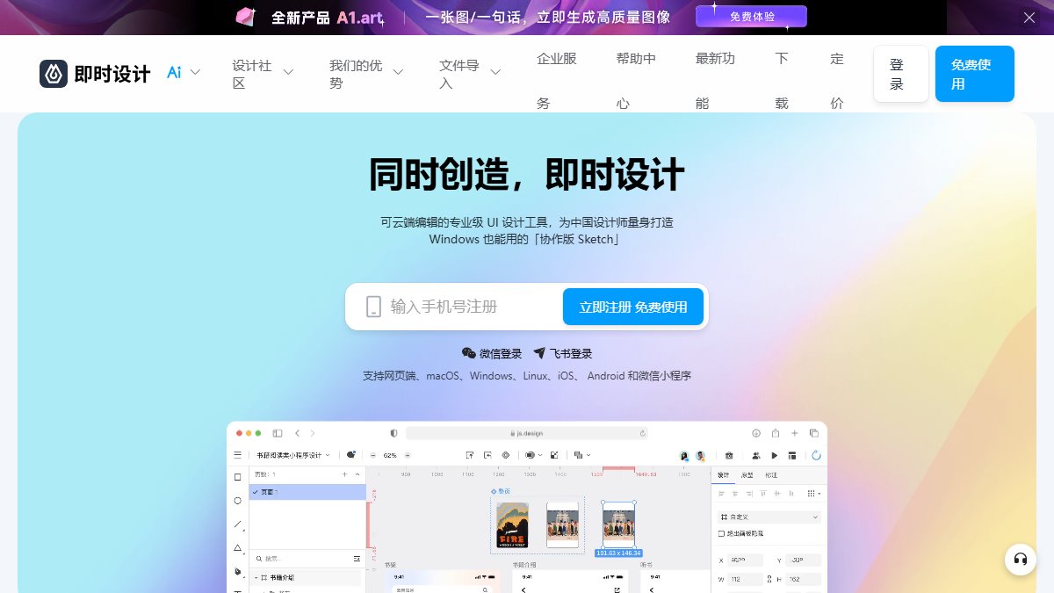The width and height of the screenshot is (1054, 593).
Task: Close the A1.art promo banner
Action: 1029,18
